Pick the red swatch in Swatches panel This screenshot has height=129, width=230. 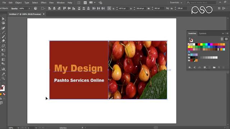199,44
